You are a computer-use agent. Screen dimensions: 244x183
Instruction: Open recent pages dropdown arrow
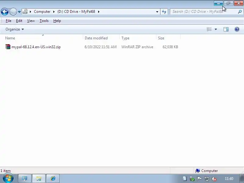tap(19, 12)
